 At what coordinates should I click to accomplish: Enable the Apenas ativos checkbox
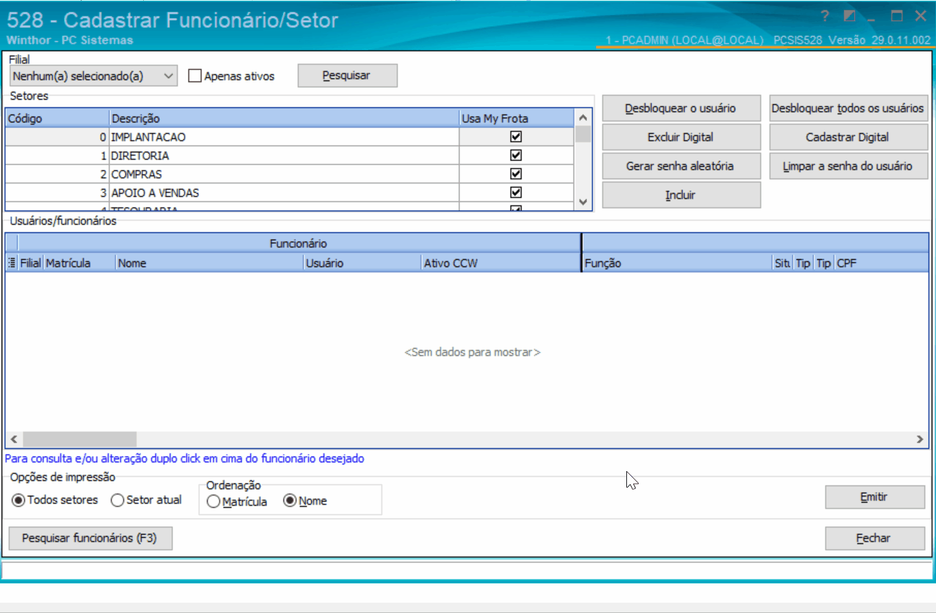pyautogui.click(x=195, y=76)
